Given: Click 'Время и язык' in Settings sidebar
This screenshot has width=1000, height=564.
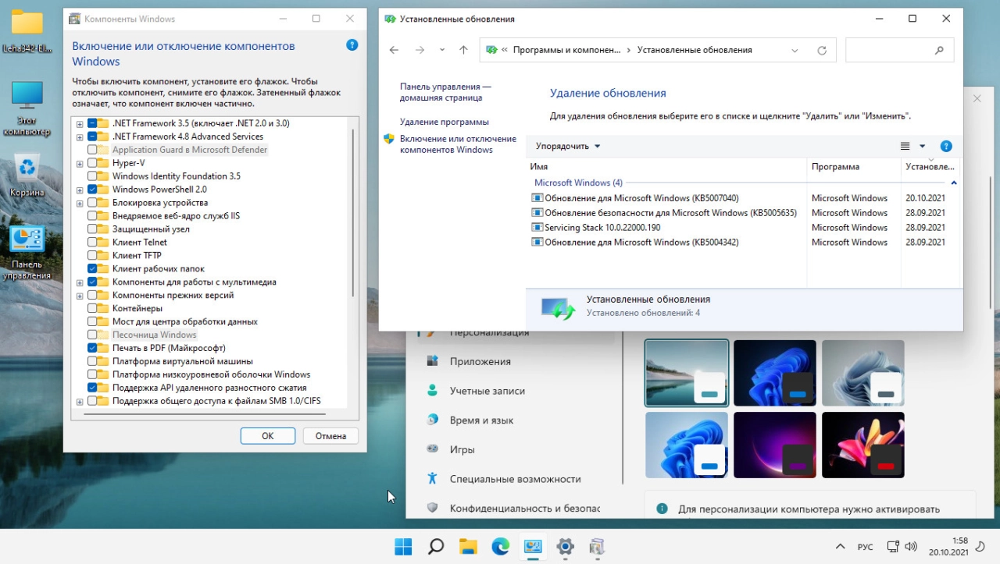Looking at the screenshot, I should coord(481,420).
